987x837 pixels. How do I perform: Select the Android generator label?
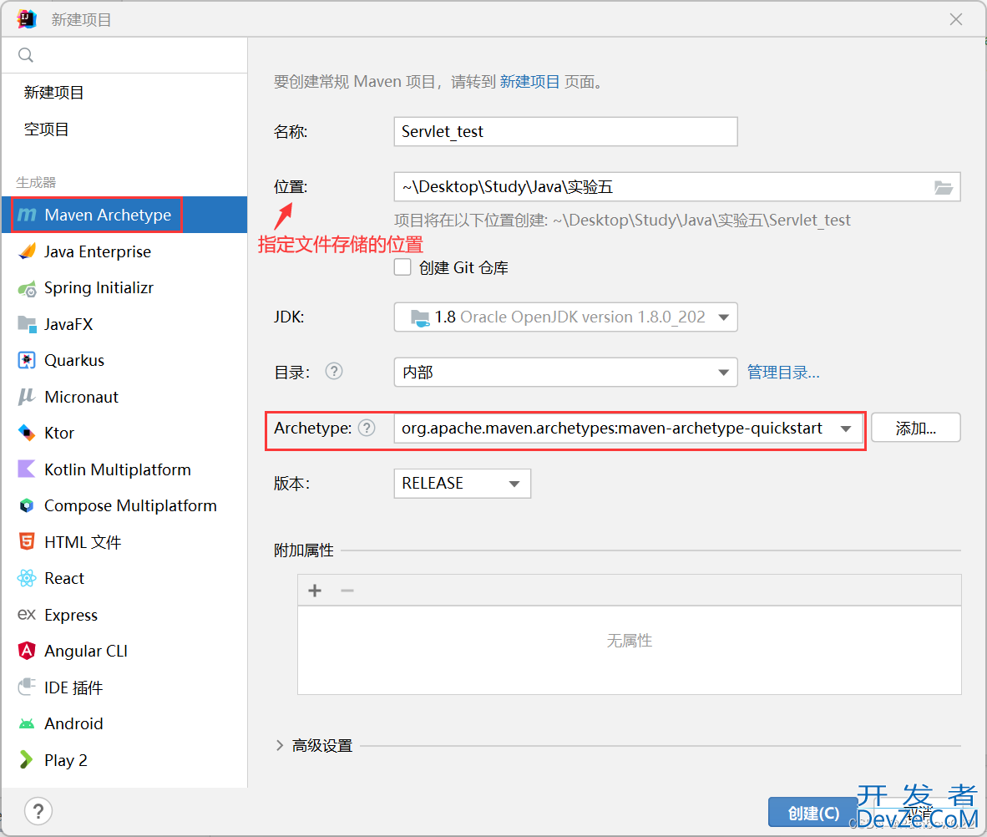click(73, 723)
